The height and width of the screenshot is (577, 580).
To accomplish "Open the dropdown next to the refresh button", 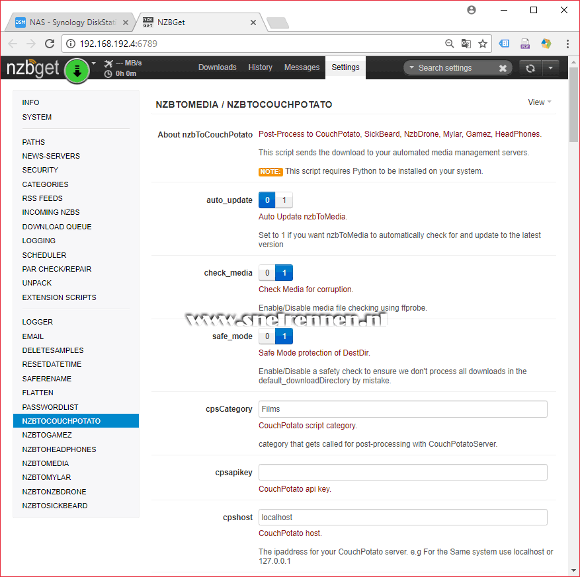I will point(550,68).
